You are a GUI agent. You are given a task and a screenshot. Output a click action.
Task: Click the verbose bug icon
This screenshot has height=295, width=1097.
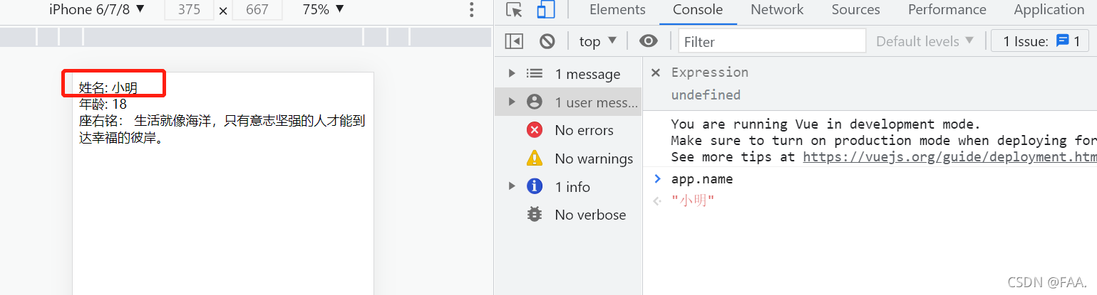point(535,214)
